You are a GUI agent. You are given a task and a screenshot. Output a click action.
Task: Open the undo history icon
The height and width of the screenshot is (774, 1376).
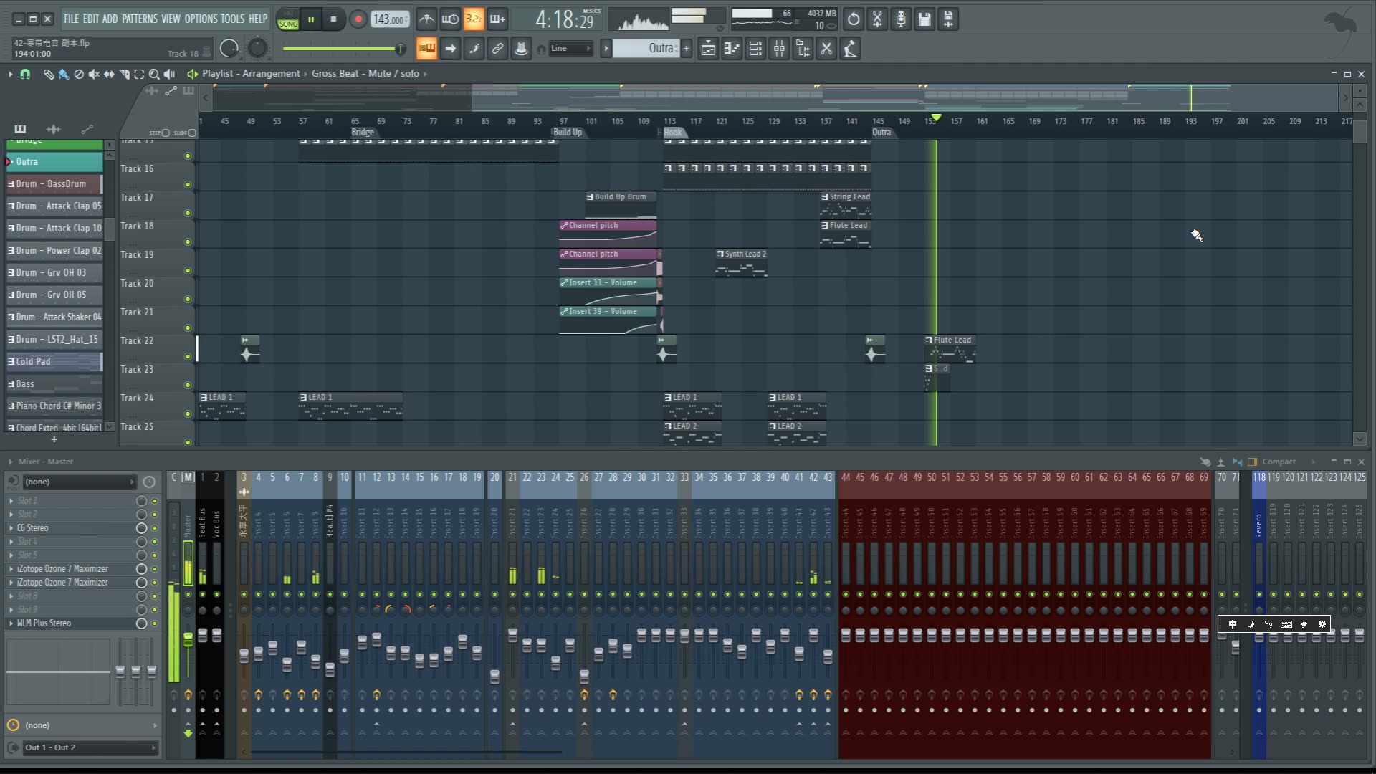point(854,19)
